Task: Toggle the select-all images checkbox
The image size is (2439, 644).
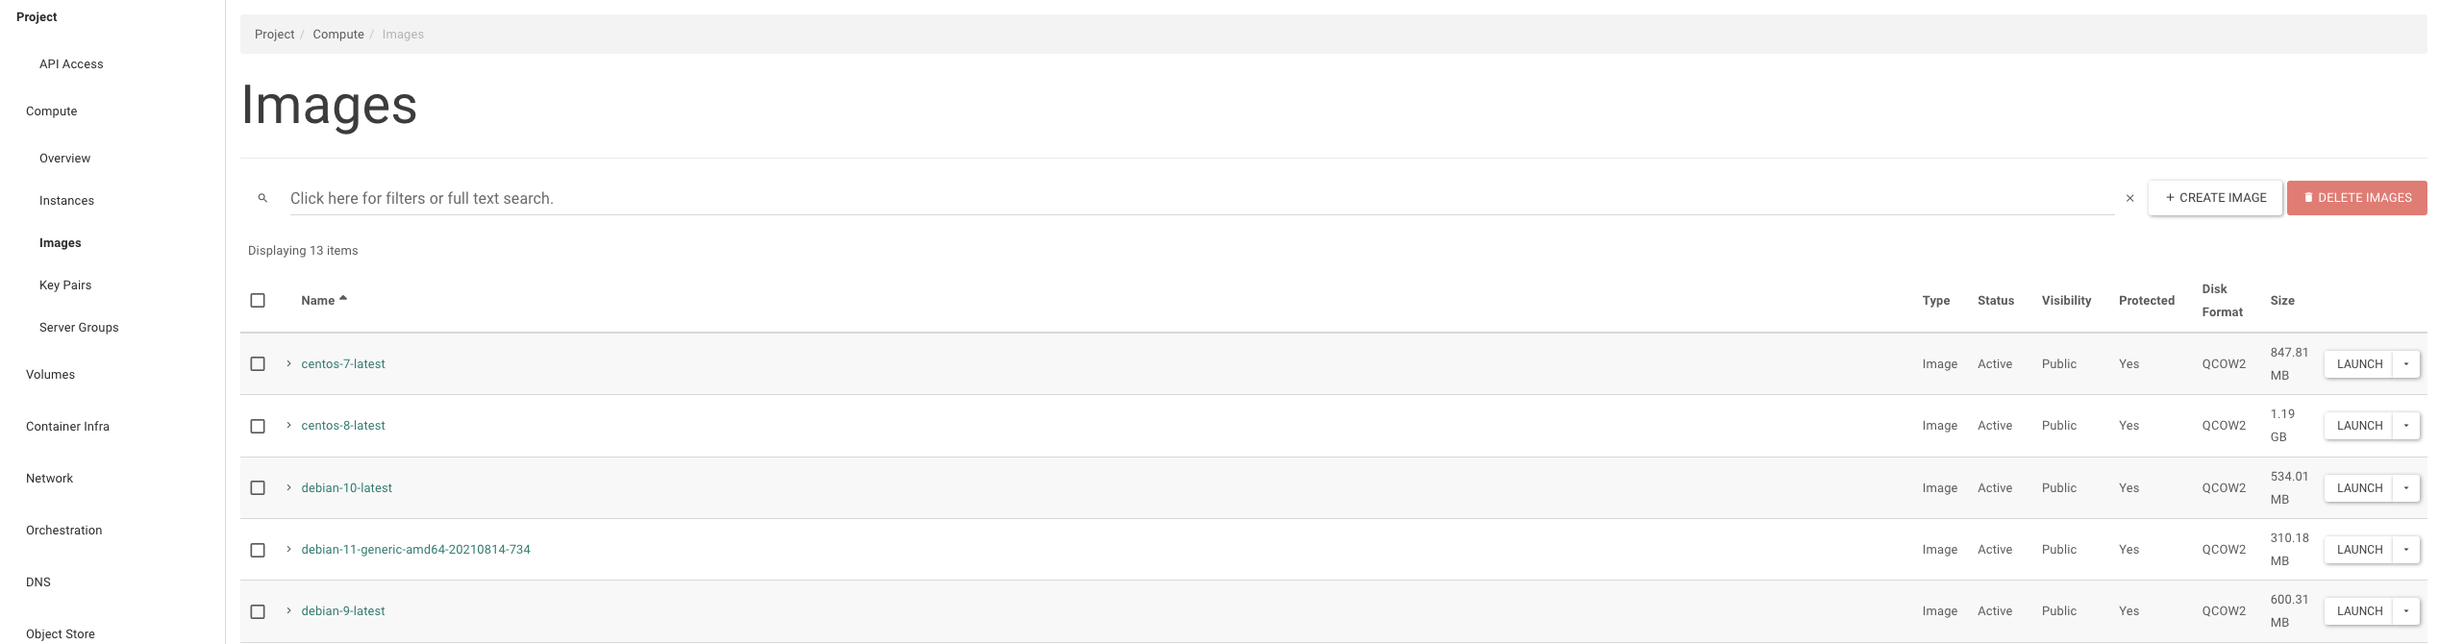Action: [258, 301]
